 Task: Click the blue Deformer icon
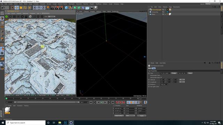pyautogui.click(x=83, y=8)
